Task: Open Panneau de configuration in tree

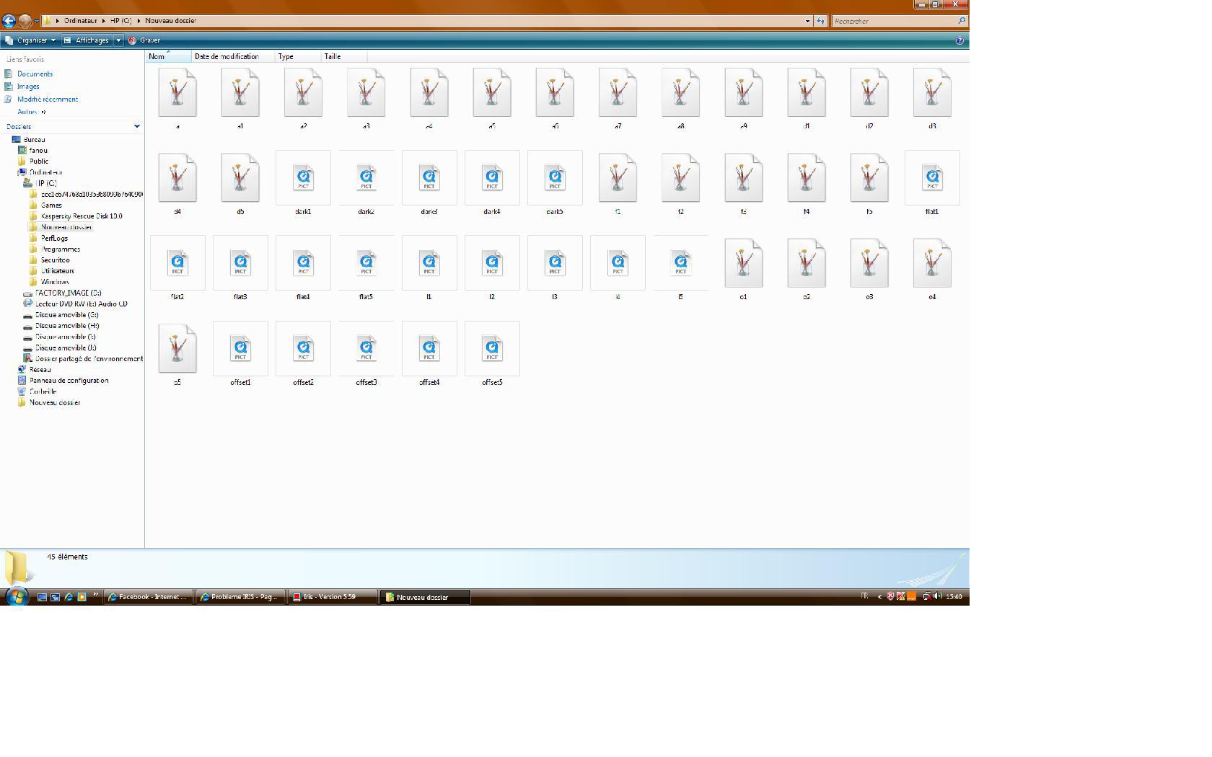Action: point(69,381)
